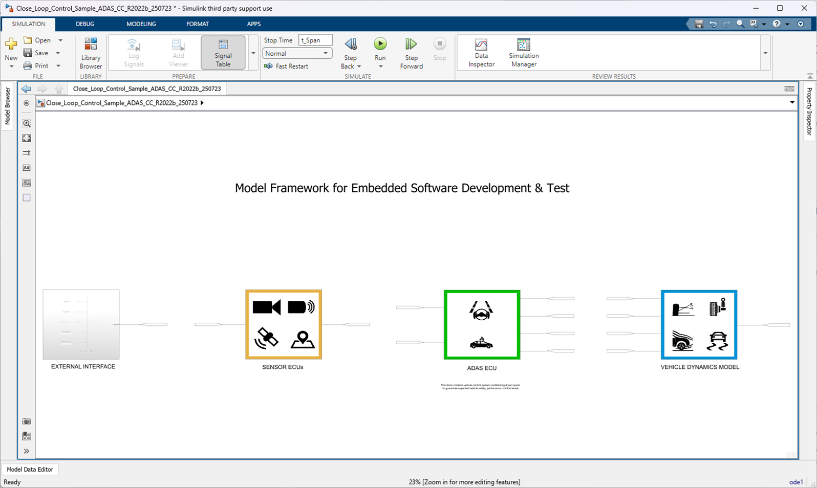
Task: Expand the Open dropdown arrow
Action: coord(60,40)
